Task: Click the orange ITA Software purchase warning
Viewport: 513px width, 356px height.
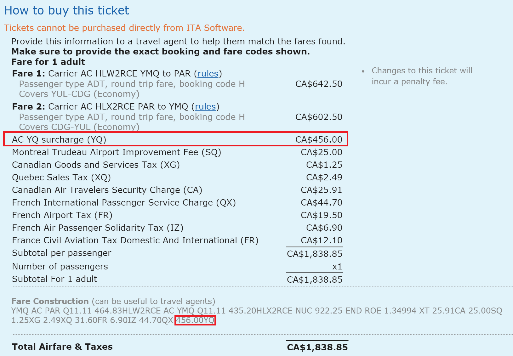Action: (x=124, y=28)
